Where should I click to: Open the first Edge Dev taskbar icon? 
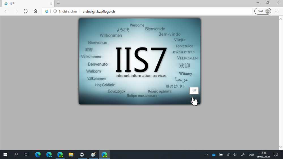pos(60,154)
